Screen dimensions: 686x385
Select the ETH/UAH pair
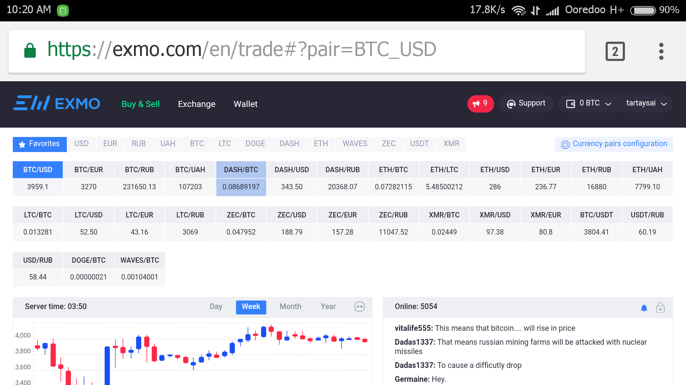(x=647, y=178)
